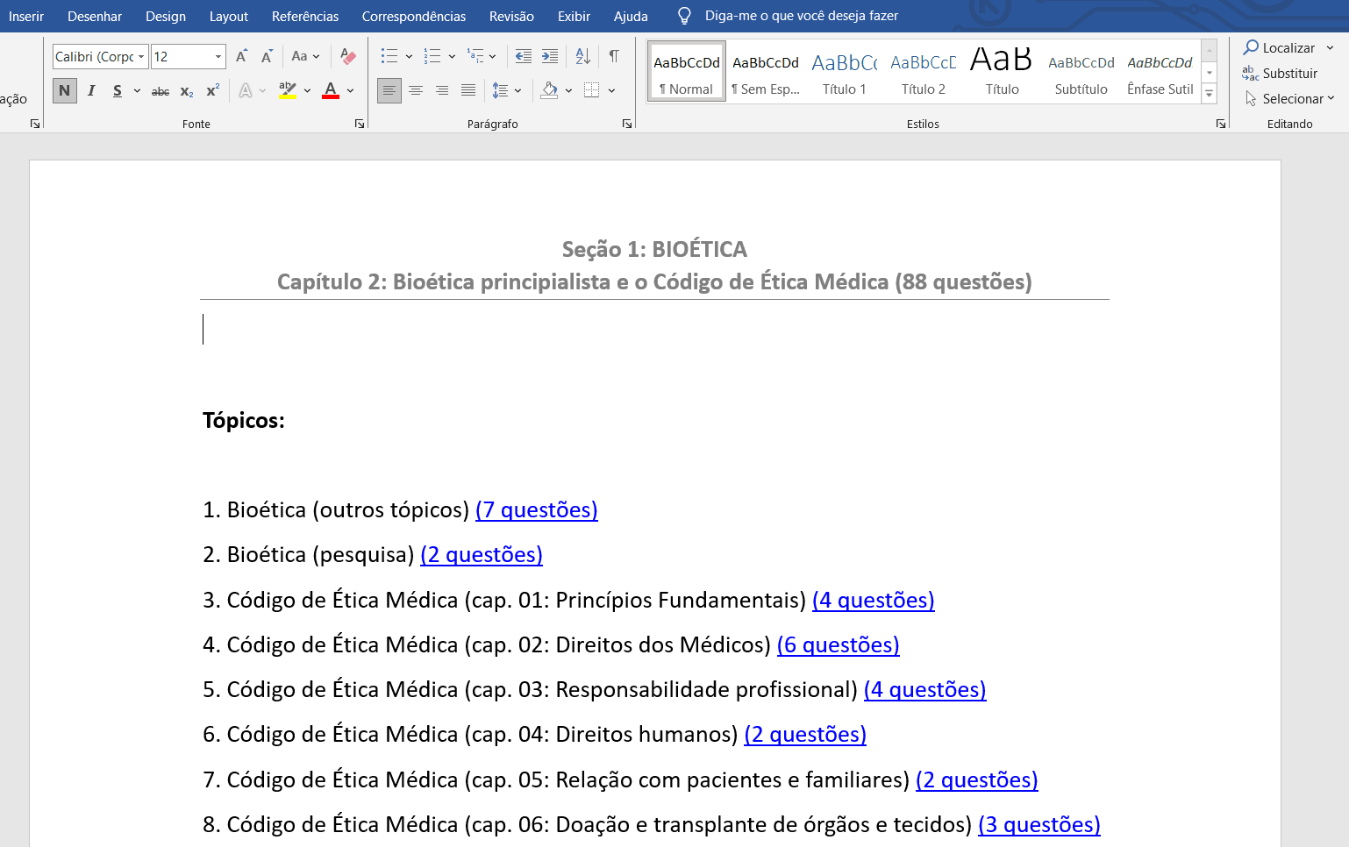
Task: Switch to the Layout tab
Action: pyautogui.click(x=229, y=16)
